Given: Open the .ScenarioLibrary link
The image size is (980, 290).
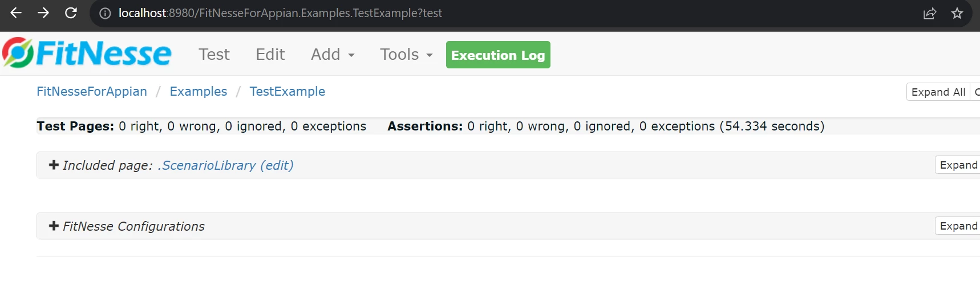Looking at the screenshot, I should (206, 165).
